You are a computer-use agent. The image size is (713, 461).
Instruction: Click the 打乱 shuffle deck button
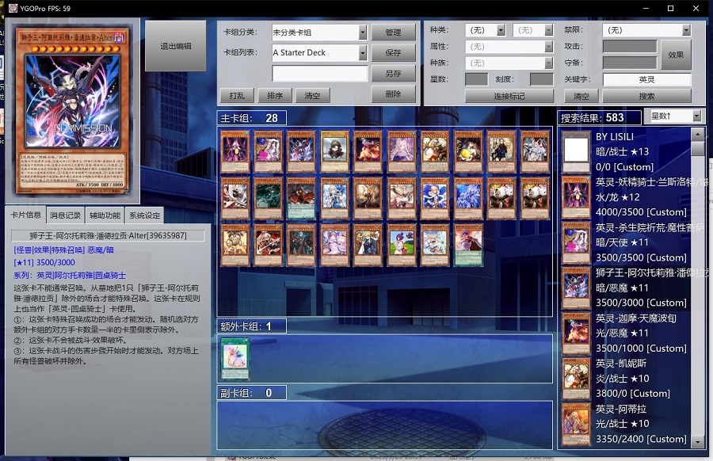click(x=237, y=96)
